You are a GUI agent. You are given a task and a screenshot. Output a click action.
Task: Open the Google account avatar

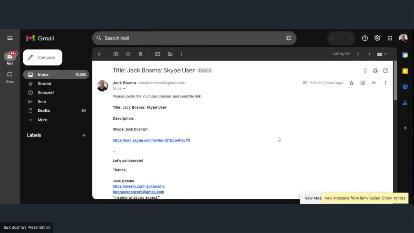[x=403, y=38]
